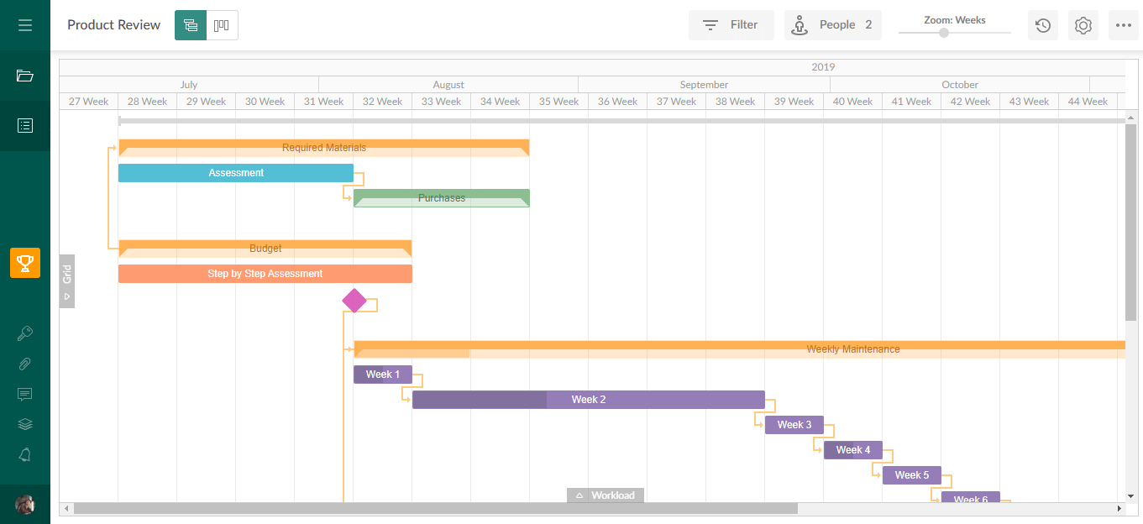The height and width of the screenshot is (524, 1143).
Task: Click the scroll left arrow
Action: click(x=66, y=508)
